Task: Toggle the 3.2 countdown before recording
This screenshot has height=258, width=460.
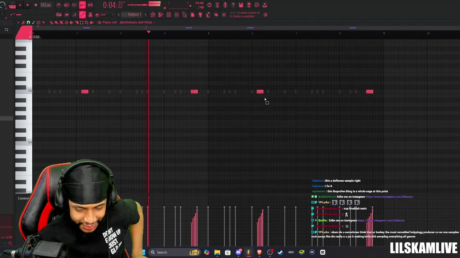Action: (x=74, y=5)
